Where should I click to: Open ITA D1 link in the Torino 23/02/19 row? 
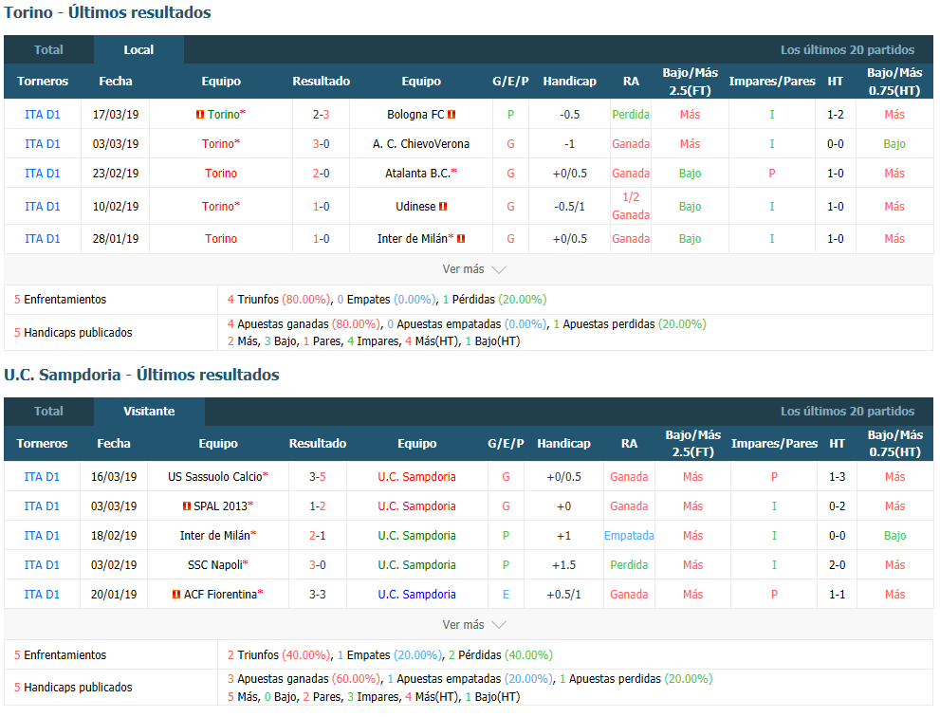(43, 174)
